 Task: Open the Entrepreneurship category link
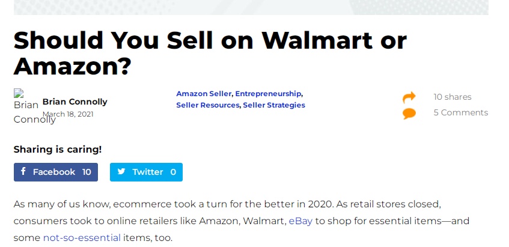pos(268,94)
